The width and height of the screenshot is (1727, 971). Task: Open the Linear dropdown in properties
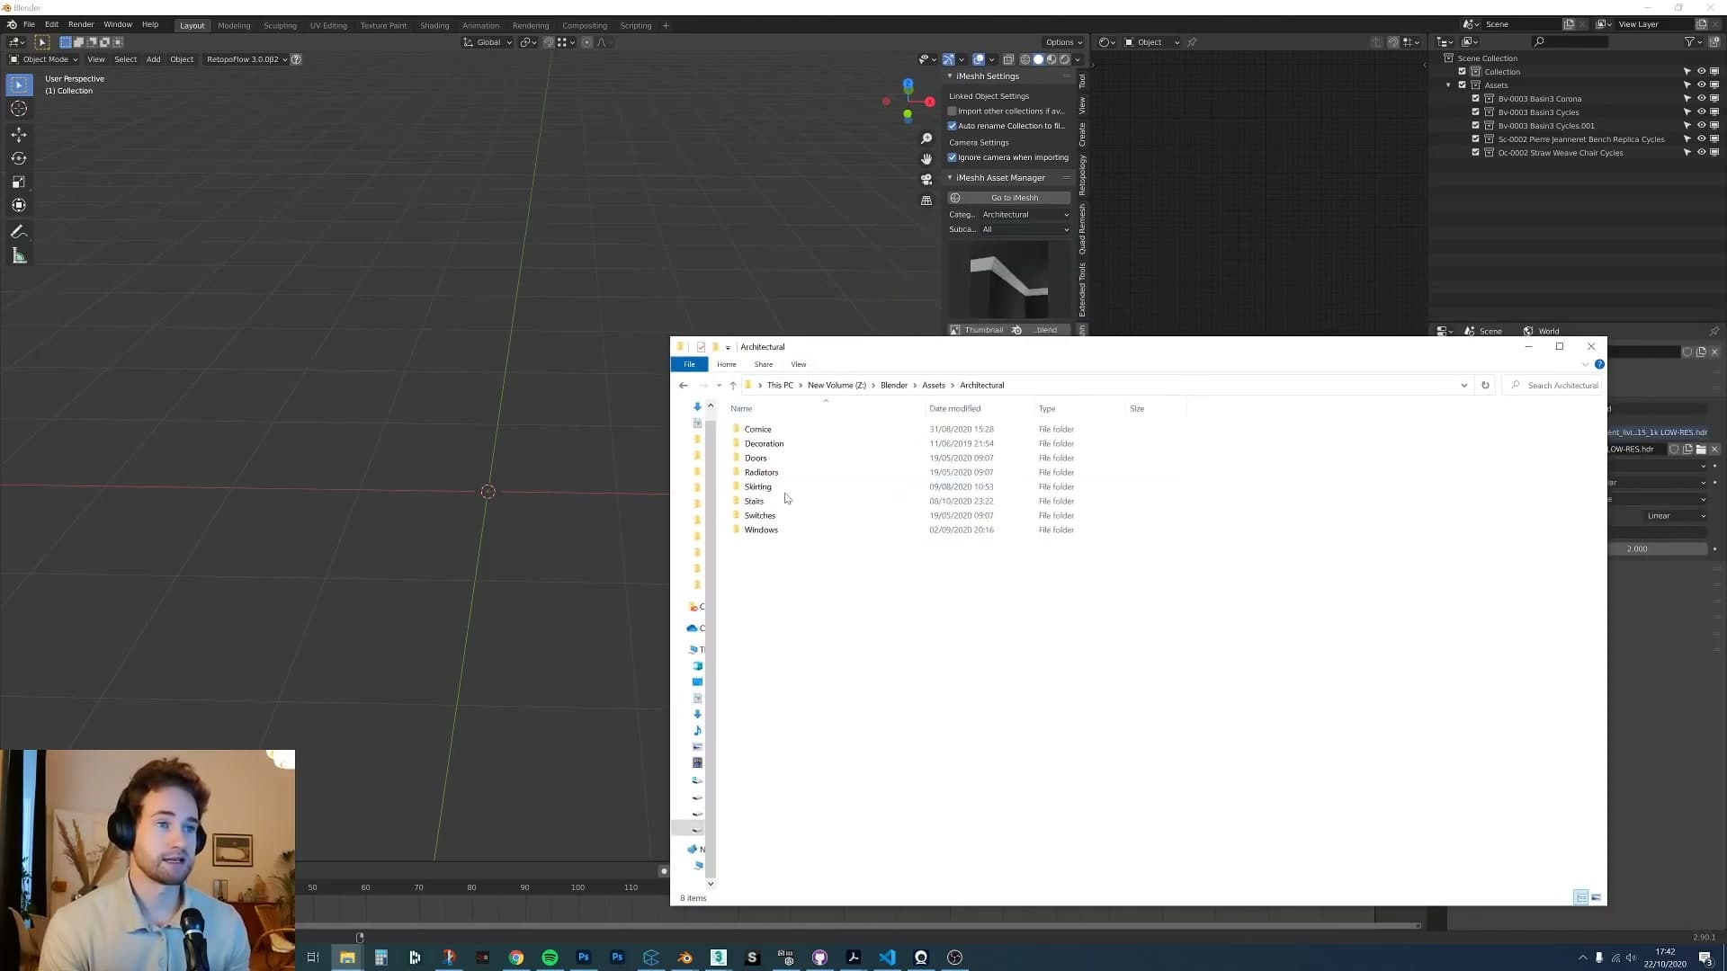(x=1675, y=516)
